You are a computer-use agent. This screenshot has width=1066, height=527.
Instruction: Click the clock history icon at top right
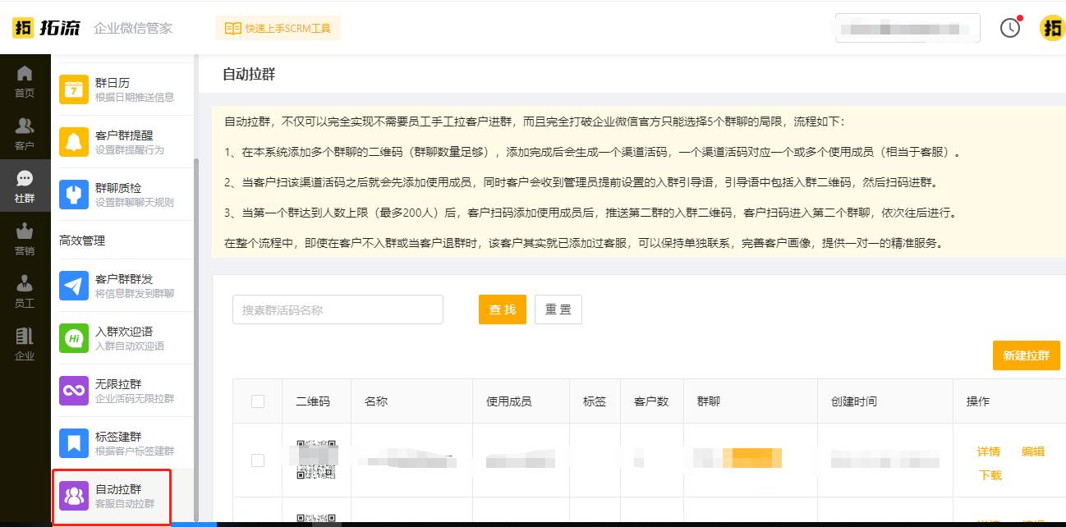[x=1011, y=27]
